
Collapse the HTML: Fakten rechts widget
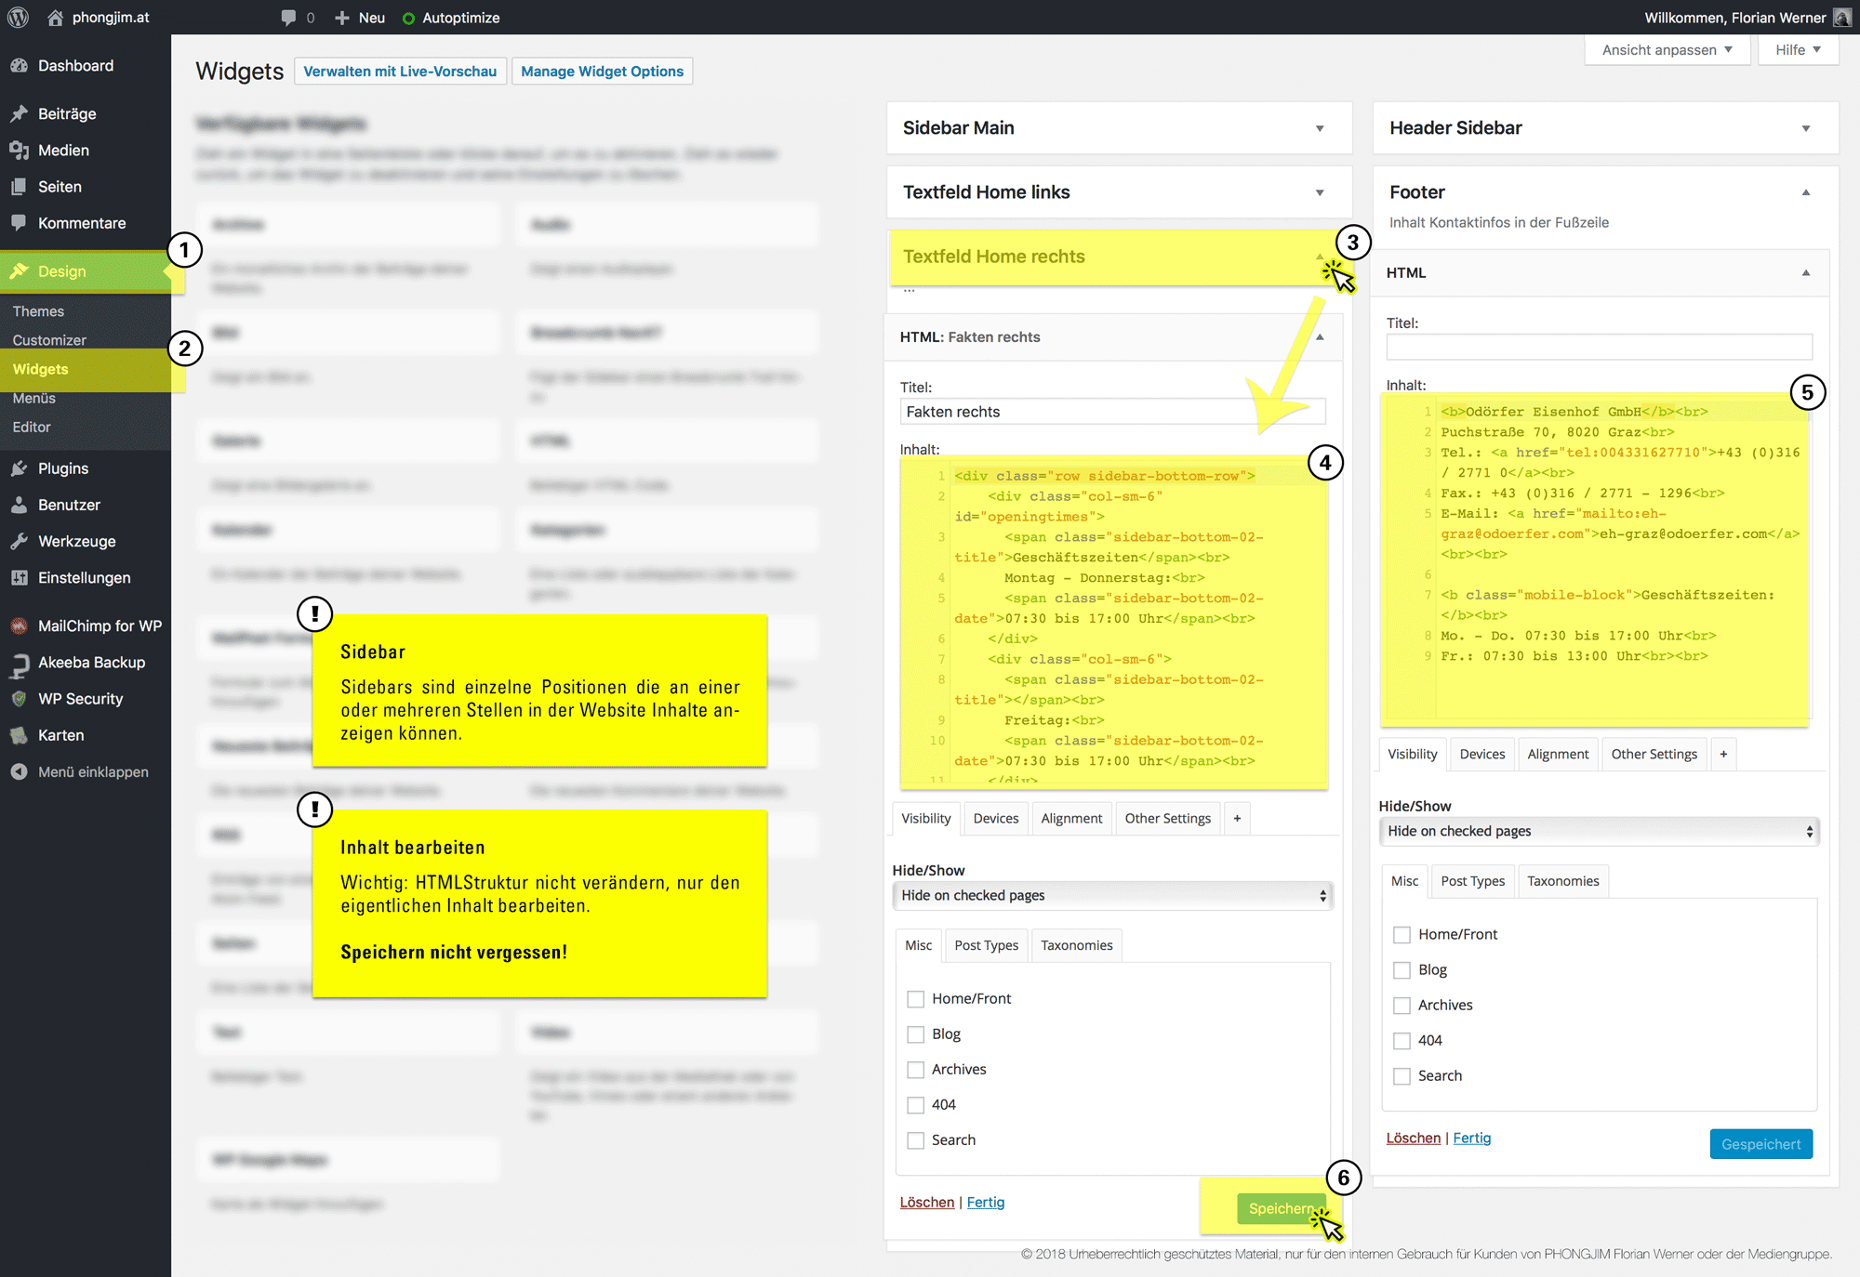(x=1320, y=336)
